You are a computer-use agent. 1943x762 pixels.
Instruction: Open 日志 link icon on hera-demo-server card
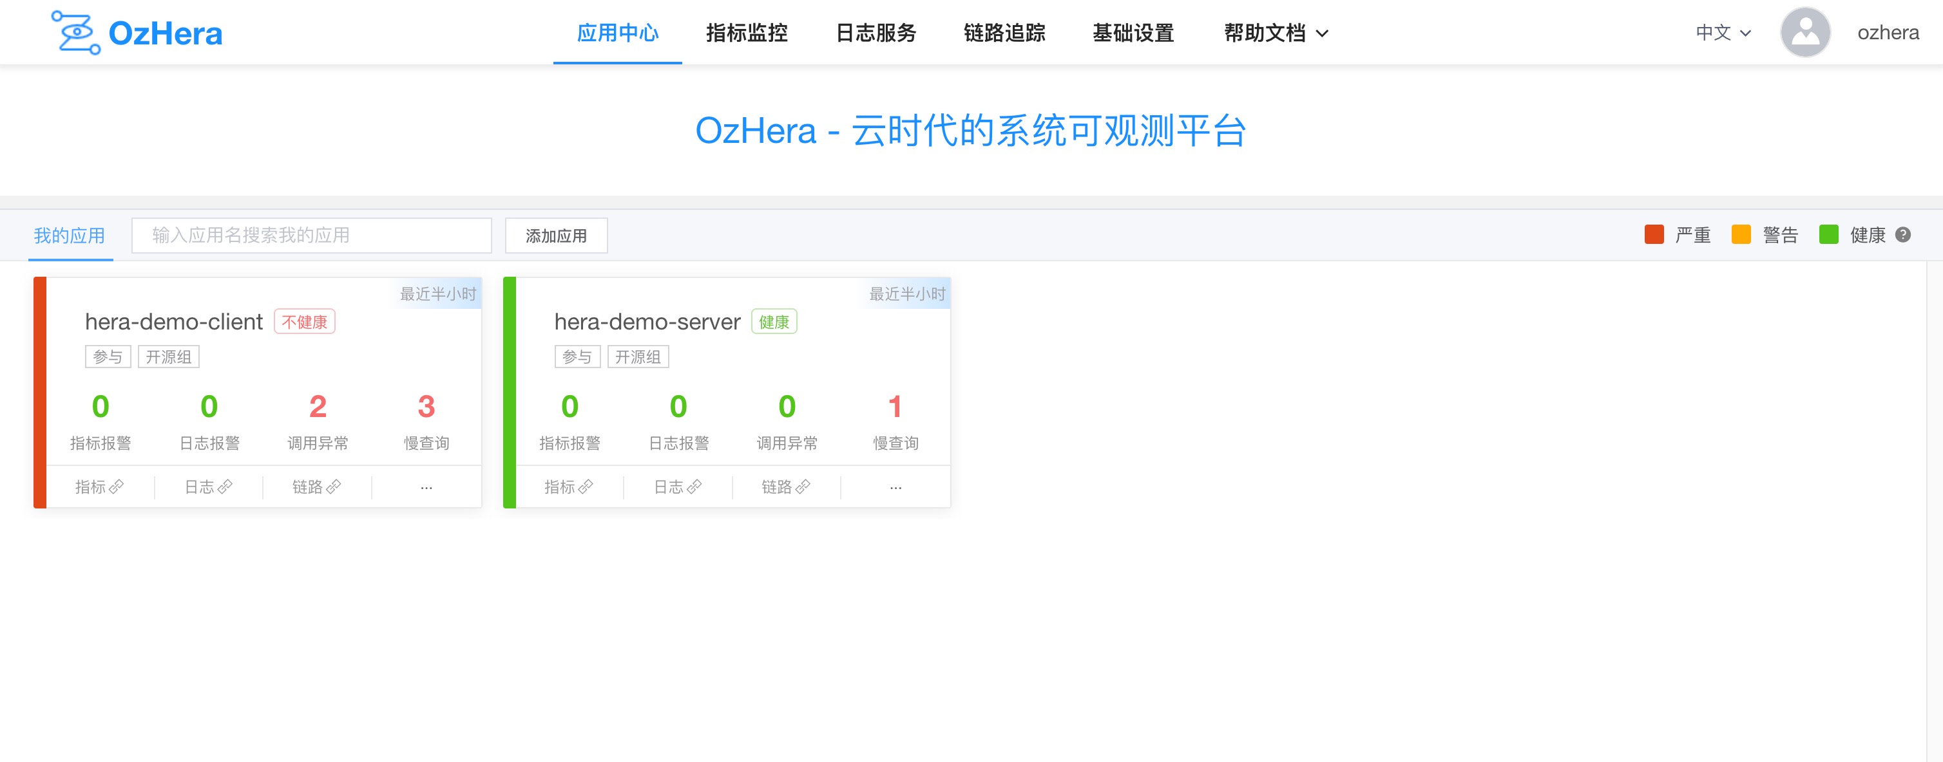pyautogui.click(x=694, y=487)
